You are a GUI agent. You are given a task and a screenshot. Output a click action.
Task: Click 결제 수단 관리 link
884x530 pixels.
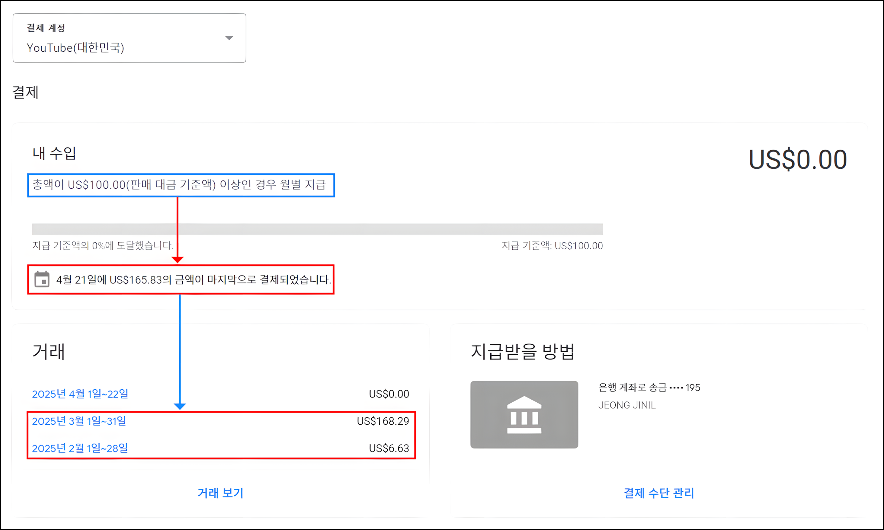659,493
